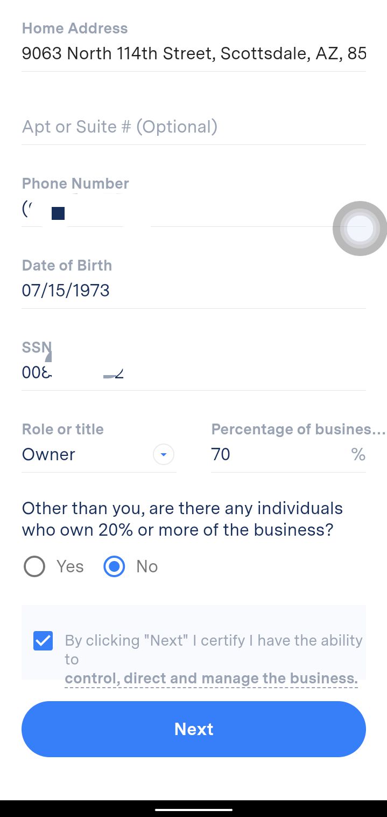This screenshot has height=817, width=387.
Task: Select the No radio button
Action: click(114, 566)
